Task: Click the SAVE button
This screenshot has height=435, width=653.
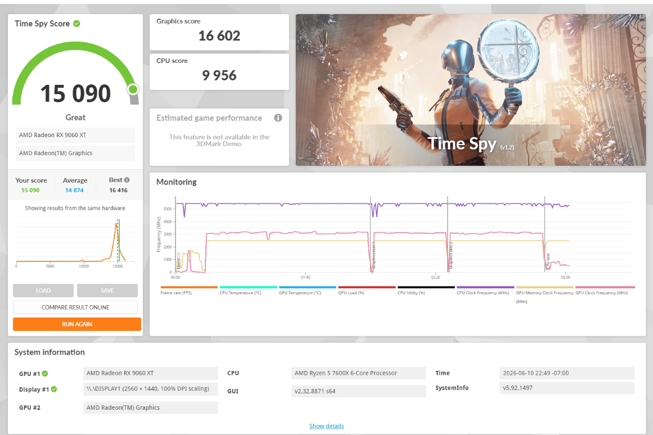Action: (x=107, y=291)
